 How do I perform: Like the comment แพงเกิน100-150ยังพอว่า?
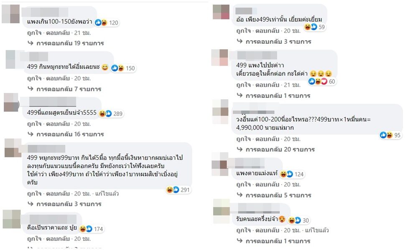(34, 33)
